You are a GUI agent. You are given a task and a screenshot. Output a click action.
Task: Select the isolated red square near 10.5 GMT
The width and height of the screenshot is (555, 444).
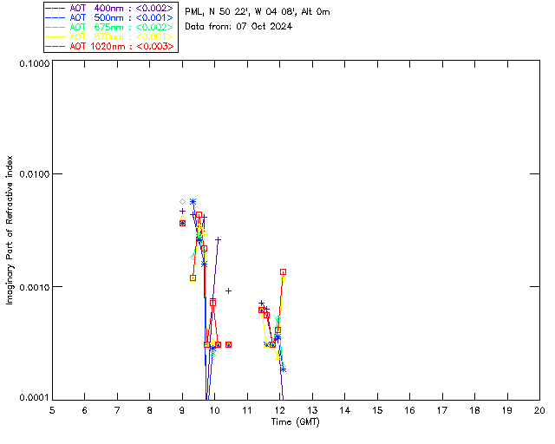click(228, 344)
